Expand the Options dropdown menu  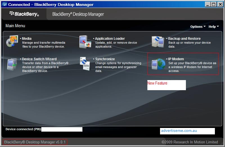[x=198, y=27]
